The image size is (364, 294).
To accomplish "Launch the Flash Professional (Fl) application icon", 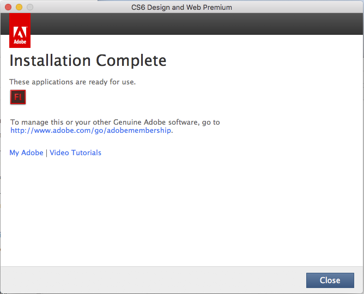I will coord(18,97).
